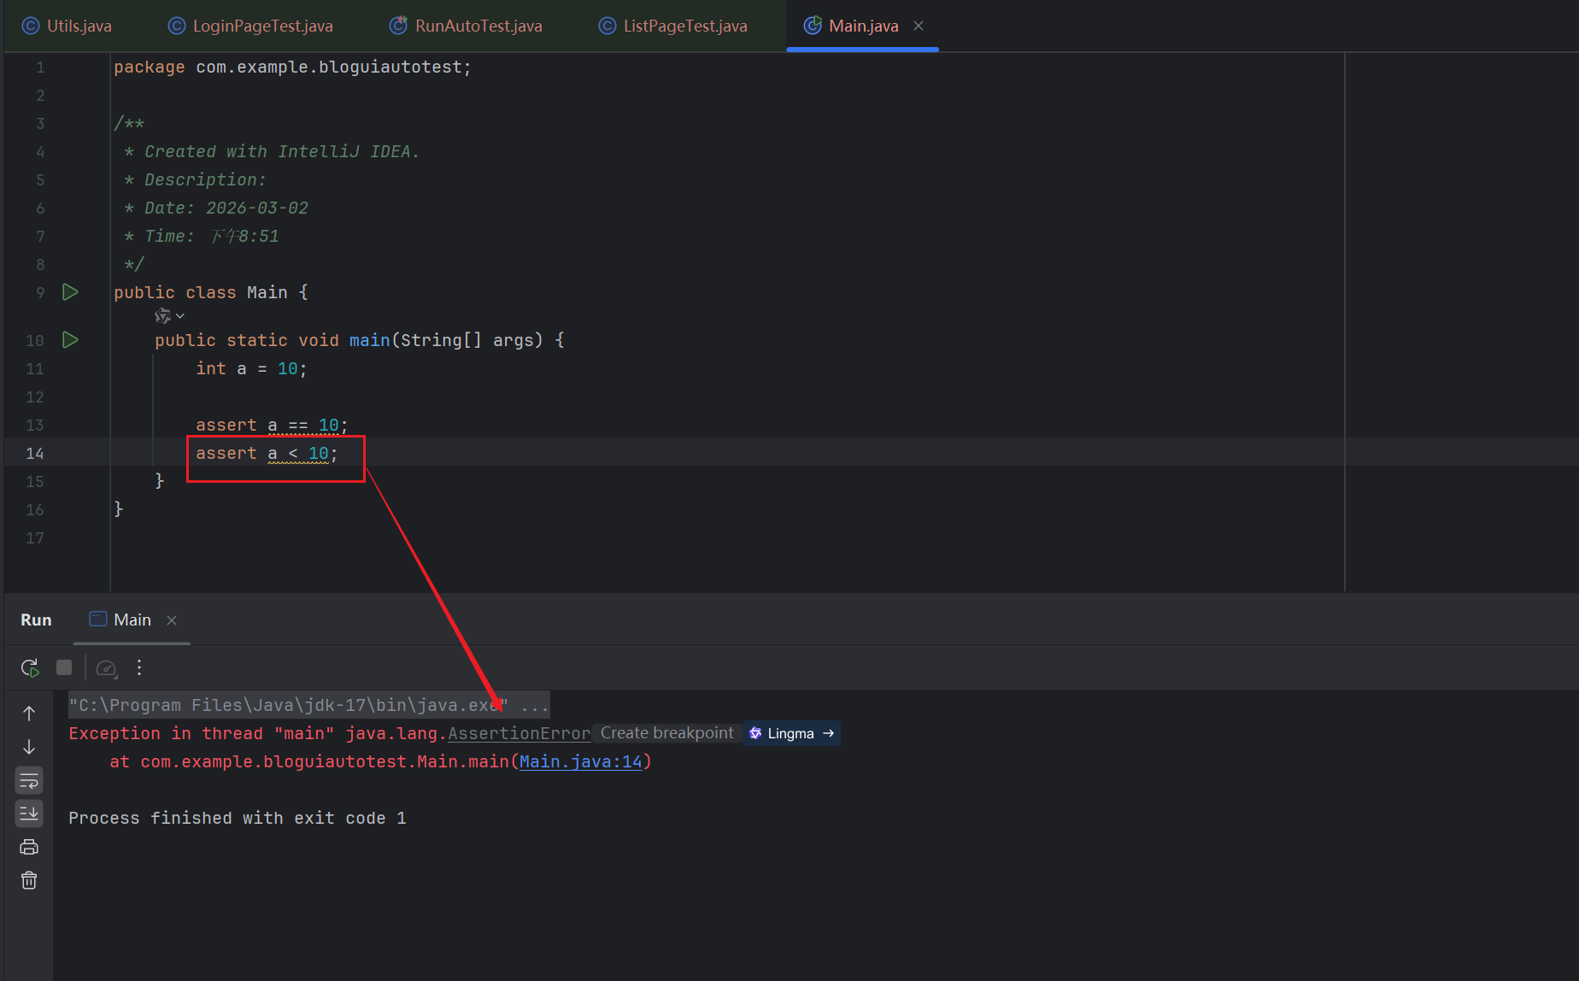Open the RunAutoTest.java tab
Image resolution: width=1579 pixels, height=981 pixels.
coord(467,26)
